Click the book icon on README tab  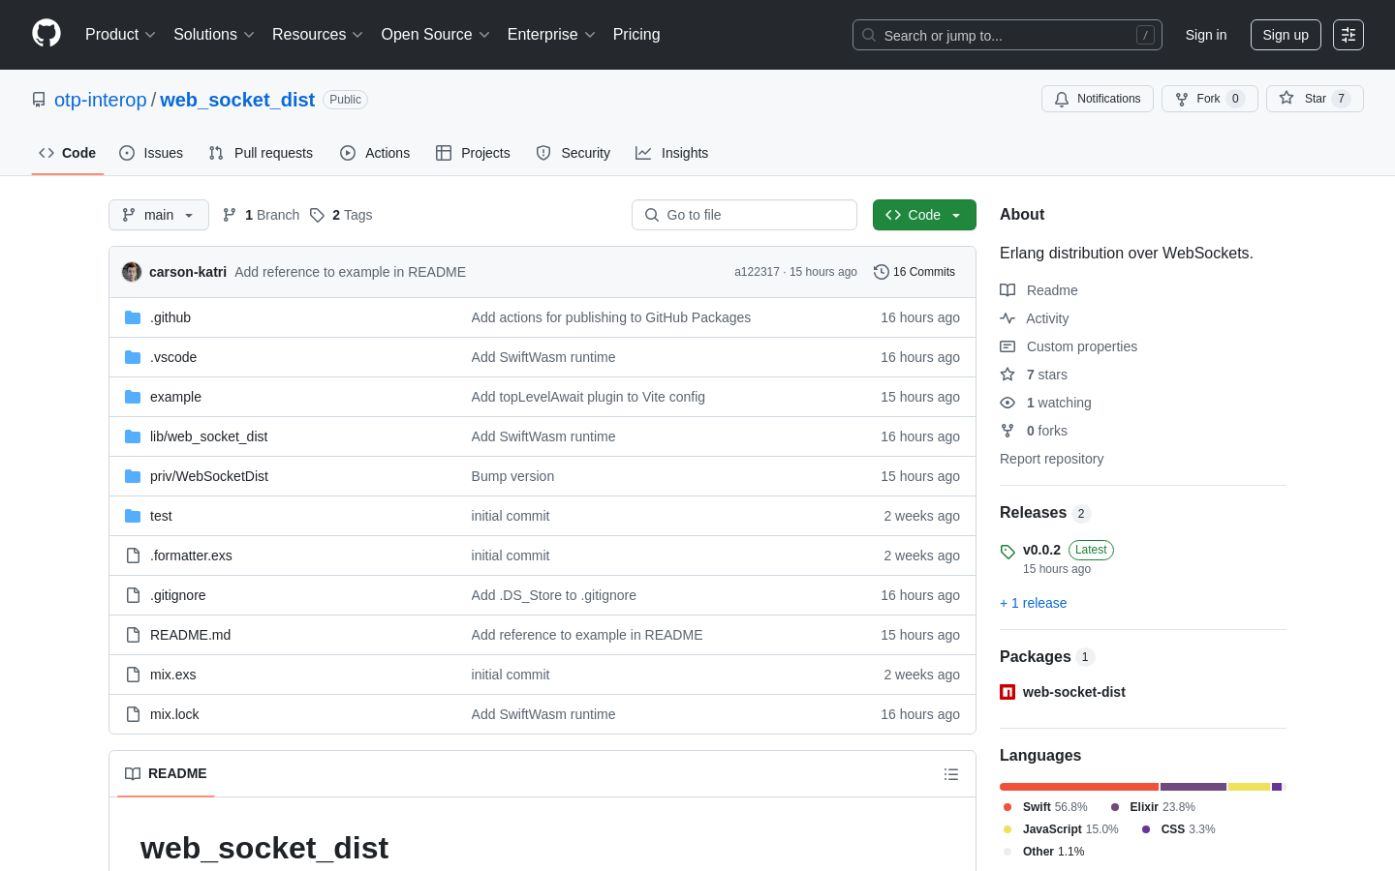pos(133,773)
